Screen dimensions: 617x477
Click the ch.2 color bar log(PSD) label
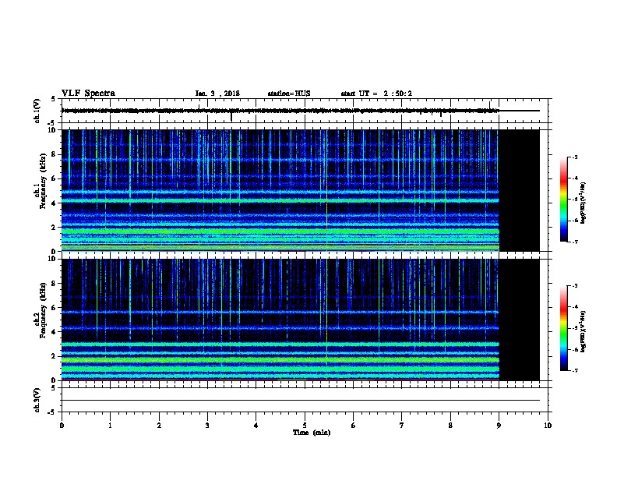click(x=584, y=331)
